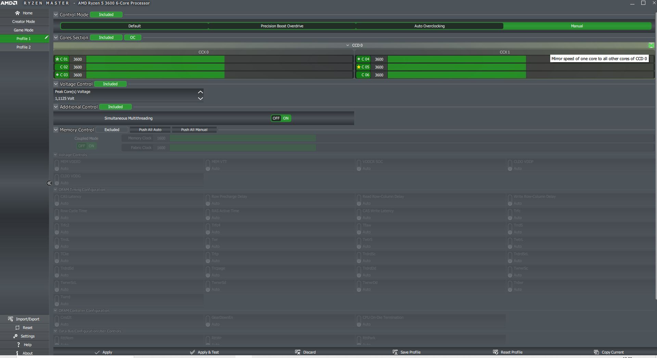Click the mirror core speed icon for CCD 0
The width and height of the screenshot is (657, 358).
pos(651,45)
